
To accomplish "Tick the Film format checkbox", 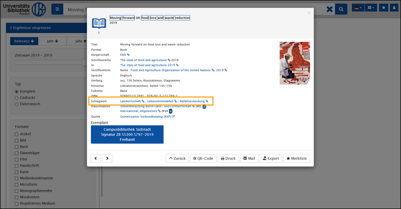I will click(17, 160).
